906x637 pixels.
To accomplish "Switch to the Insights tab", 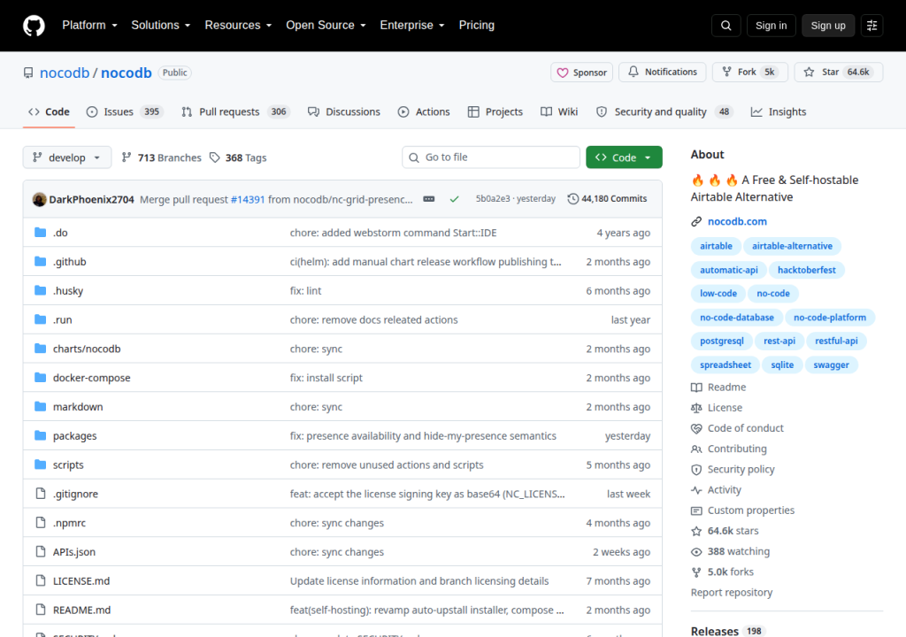I will [779, 112].
